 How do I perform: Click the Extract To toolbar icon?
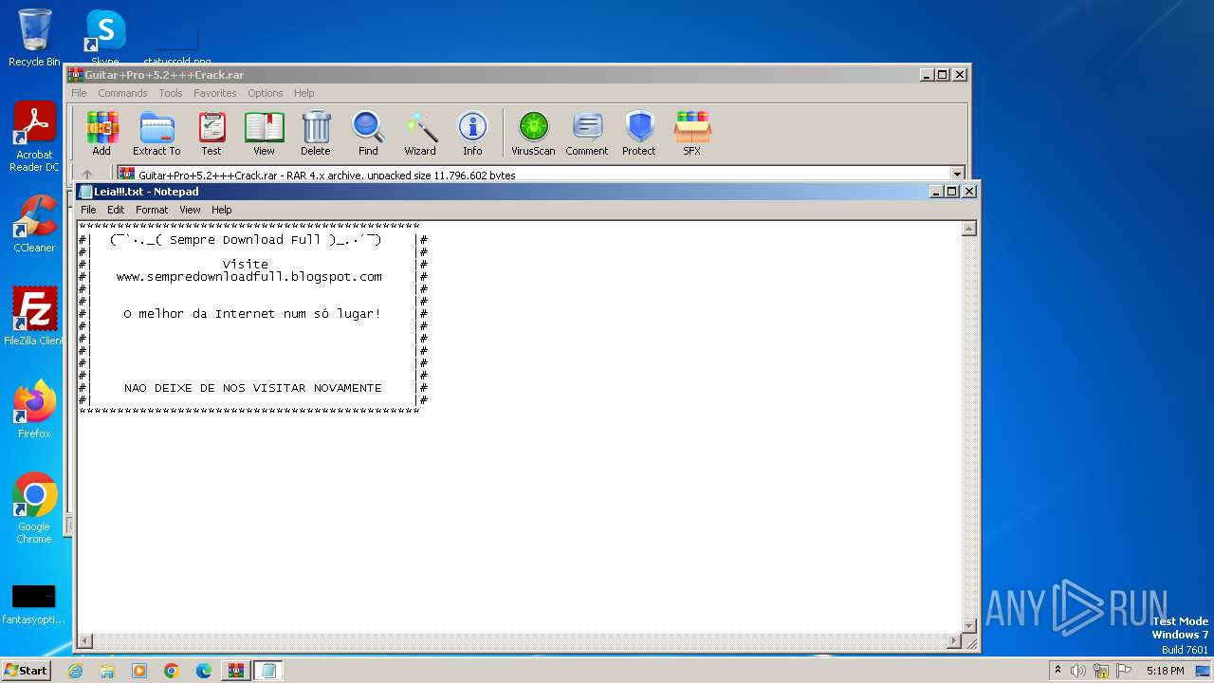pos(156,133)
